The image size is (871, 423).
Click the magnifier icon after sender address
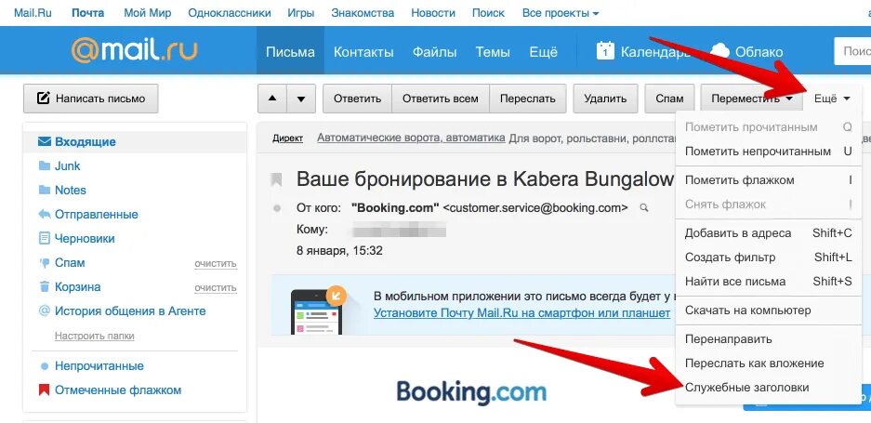click(x=644, y=208)
